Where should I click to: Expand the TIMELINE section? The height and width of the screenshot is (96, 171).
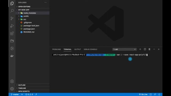[x=33, y=88]
